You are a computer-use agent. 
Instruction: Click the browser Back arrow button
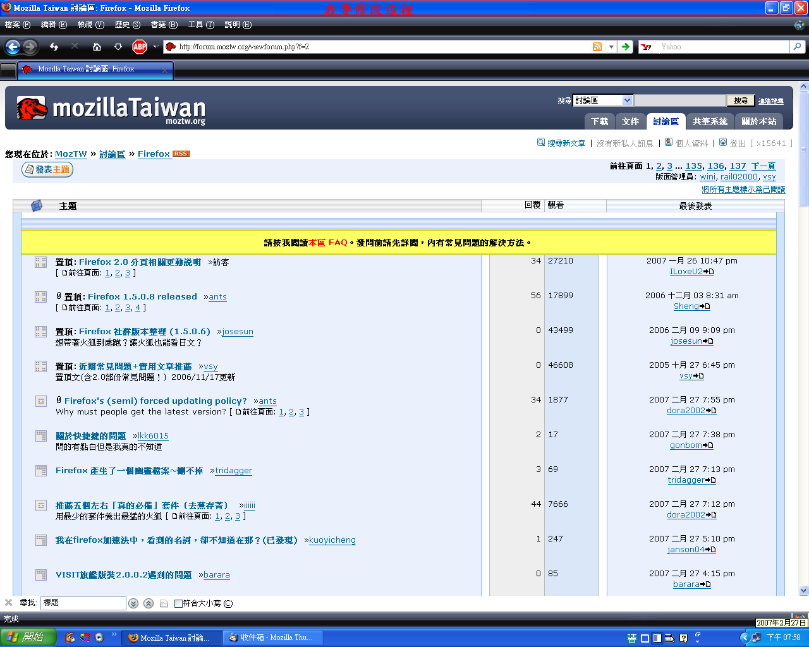[13, 47]
